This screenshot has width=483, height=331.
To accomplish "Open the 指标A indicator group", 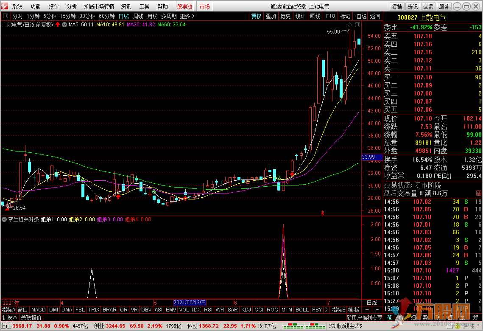I will [x=8, y=310].
